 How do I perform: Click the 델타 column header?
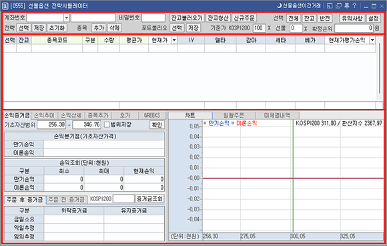220,40
